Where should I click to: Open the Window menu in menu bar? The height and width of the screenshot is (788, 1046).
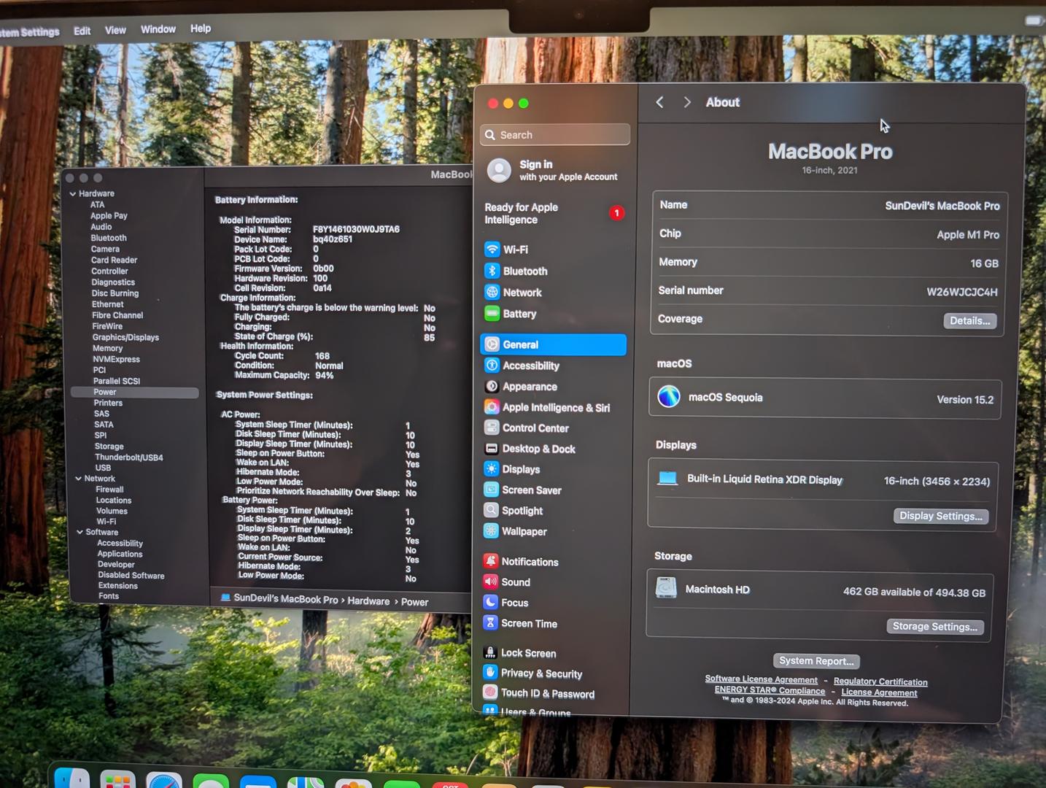coord(158,29)
